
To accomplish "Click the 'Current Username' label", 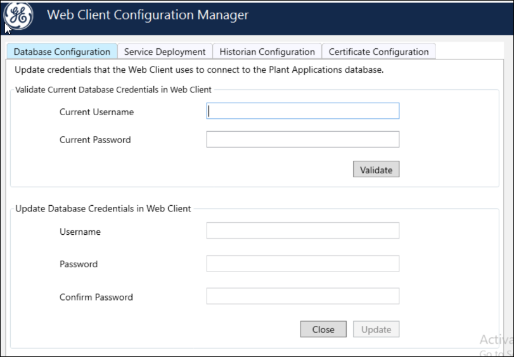I will tap(97, 112).
